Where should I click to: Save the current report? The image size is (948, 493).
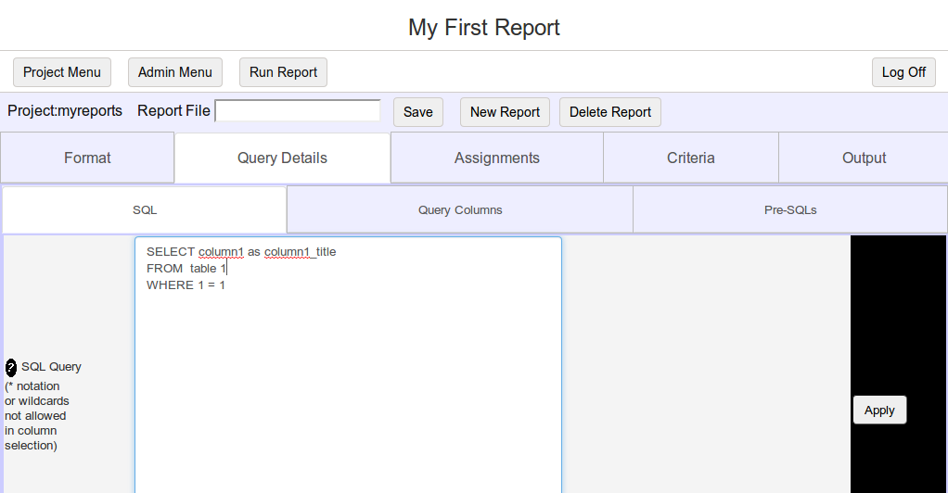417,112
